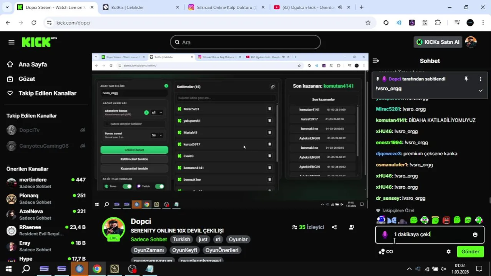The width and height of the screenshot is (491, 276).
Task: Click djqeweze3 username in chat
Action: [x=388, y=153]
